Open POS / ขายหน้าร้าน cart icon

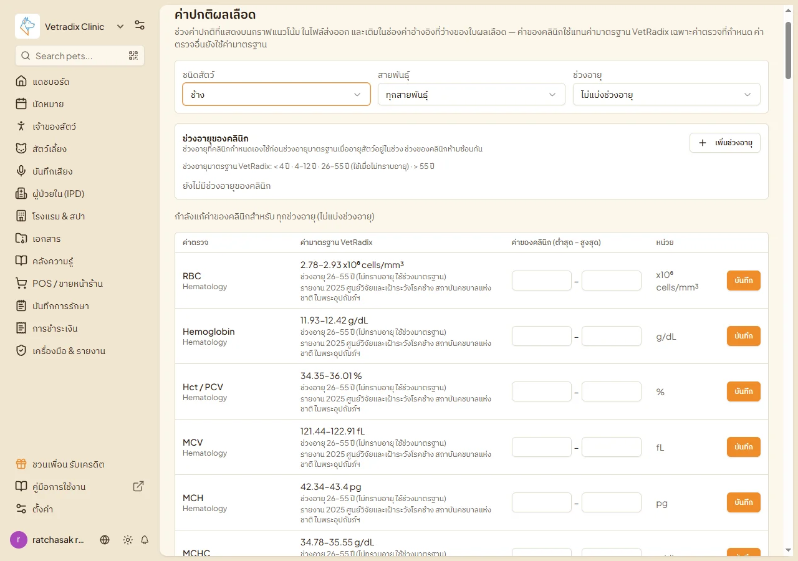tap(21, 284)
